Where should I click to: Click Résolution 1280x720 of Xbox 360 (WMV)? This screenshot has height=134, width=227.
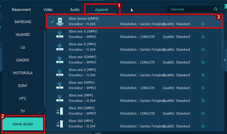tap(137, 114)
